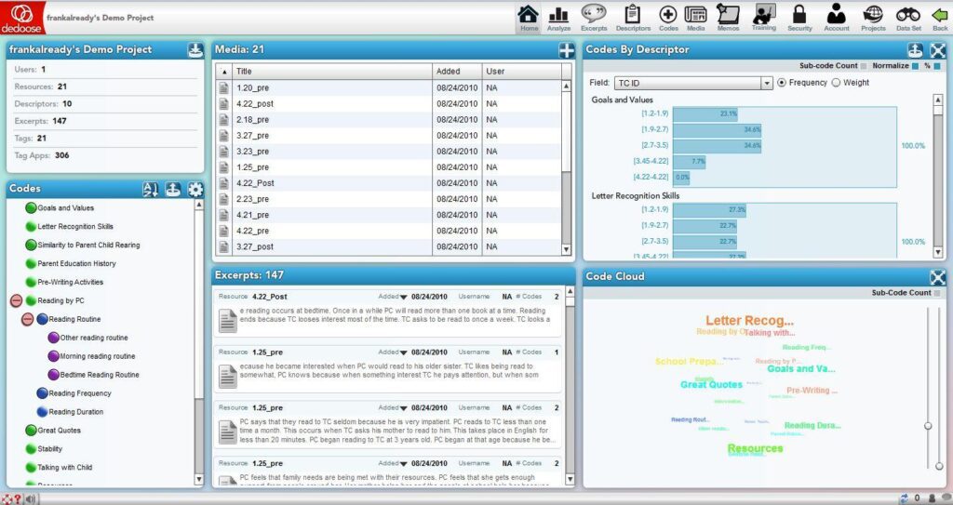Image resolution: width=953 pixels, height=505 pixels.
Task: Toggle Sub-Code Count in Code Cloud
Action: tap(936, 293)
